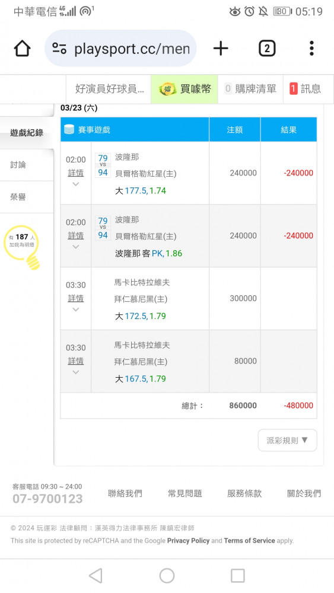The height and width of the screenshot is (593, 334).
Task: Open new tab with plus icon
Action: (221, 49)
